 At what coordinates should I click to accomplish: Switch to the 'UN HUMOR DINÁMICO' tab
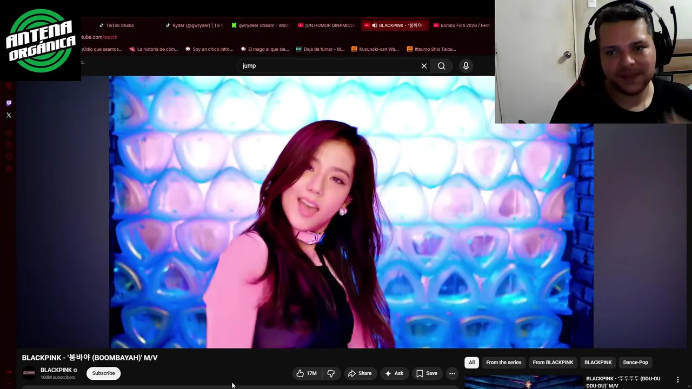[326, 25]
